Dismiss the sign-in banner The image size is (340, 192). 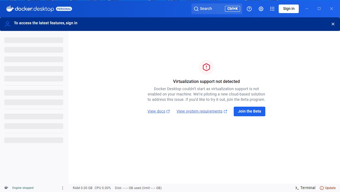pos(333,24)
